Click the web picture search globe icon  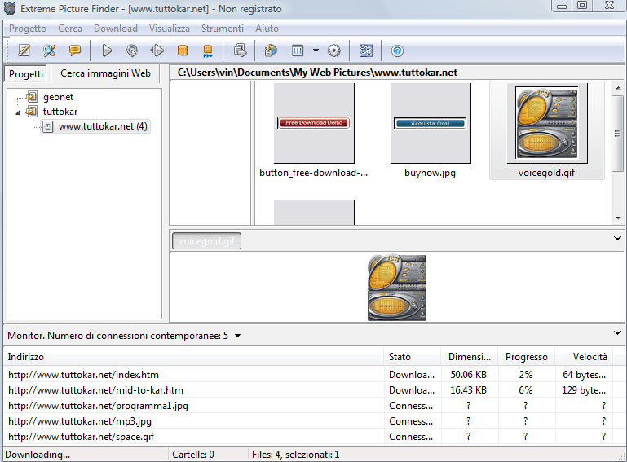(271, 51)
